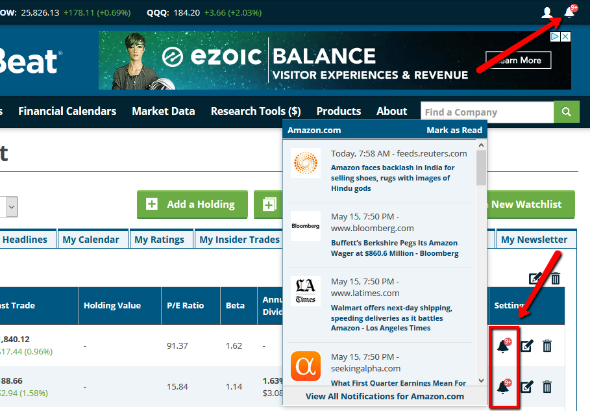This screenshot has height=411, width=590.
Task: Click the MarketBeat logo
Action: coord(30,61)
